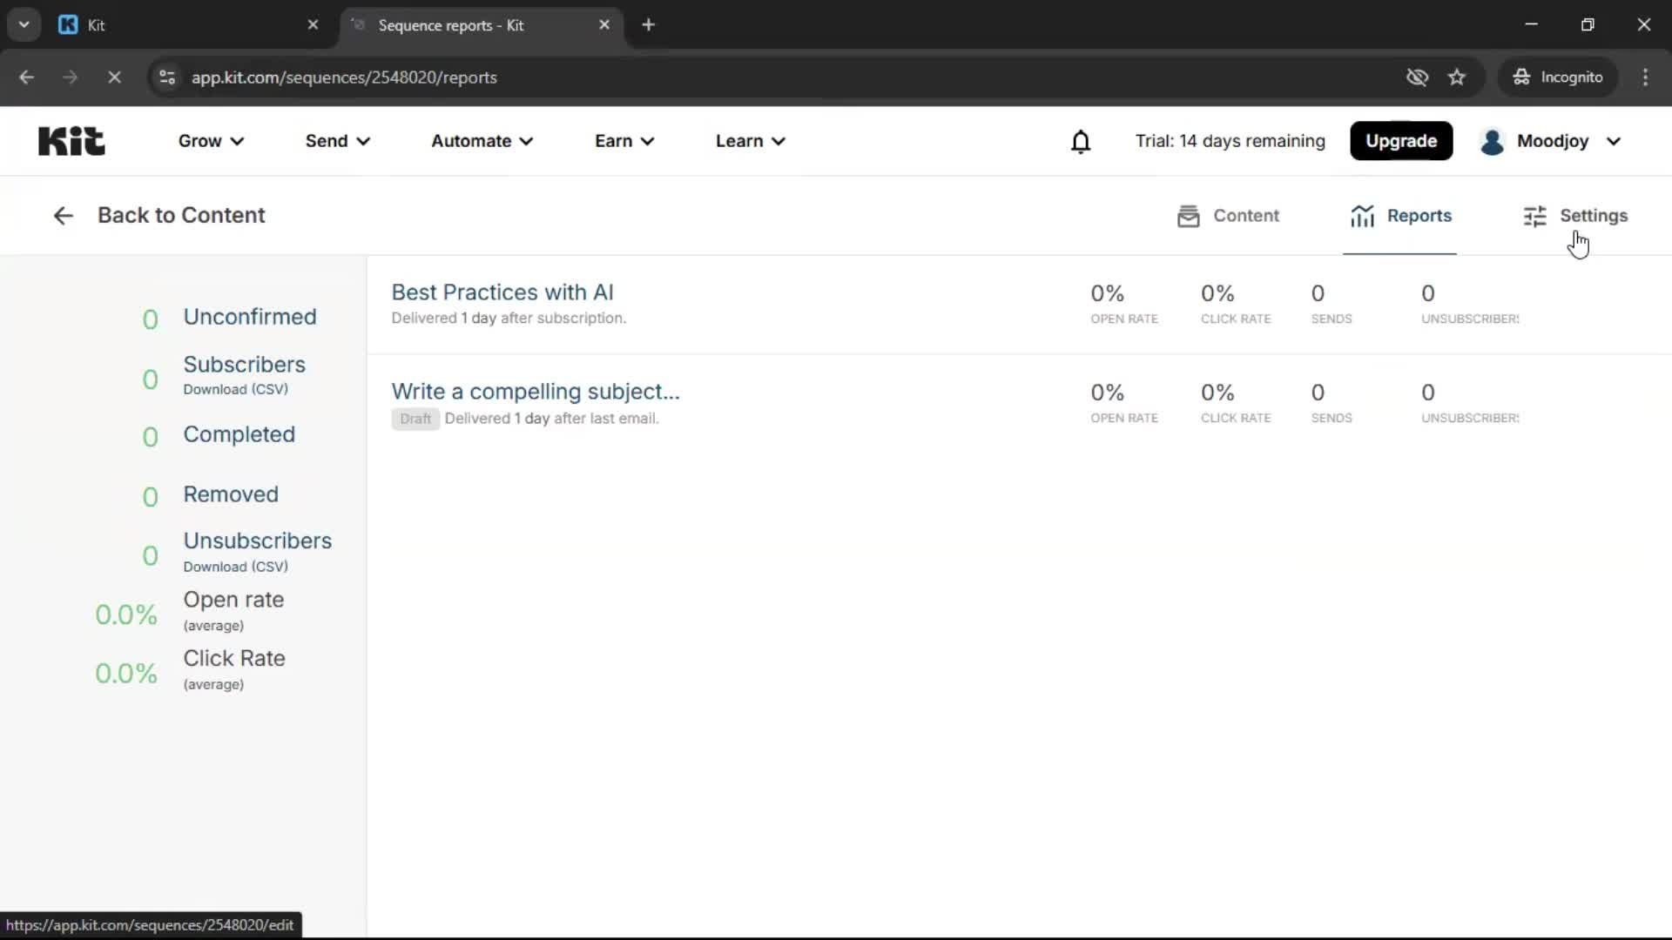Click the browser back navigation arrow
This screenshot has height=940, width=1672.
pyautogui.click(x=27, y=77)
